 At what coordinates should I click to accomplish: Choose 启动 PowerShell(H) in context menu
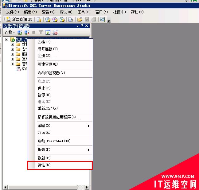[x=60, y=141]
